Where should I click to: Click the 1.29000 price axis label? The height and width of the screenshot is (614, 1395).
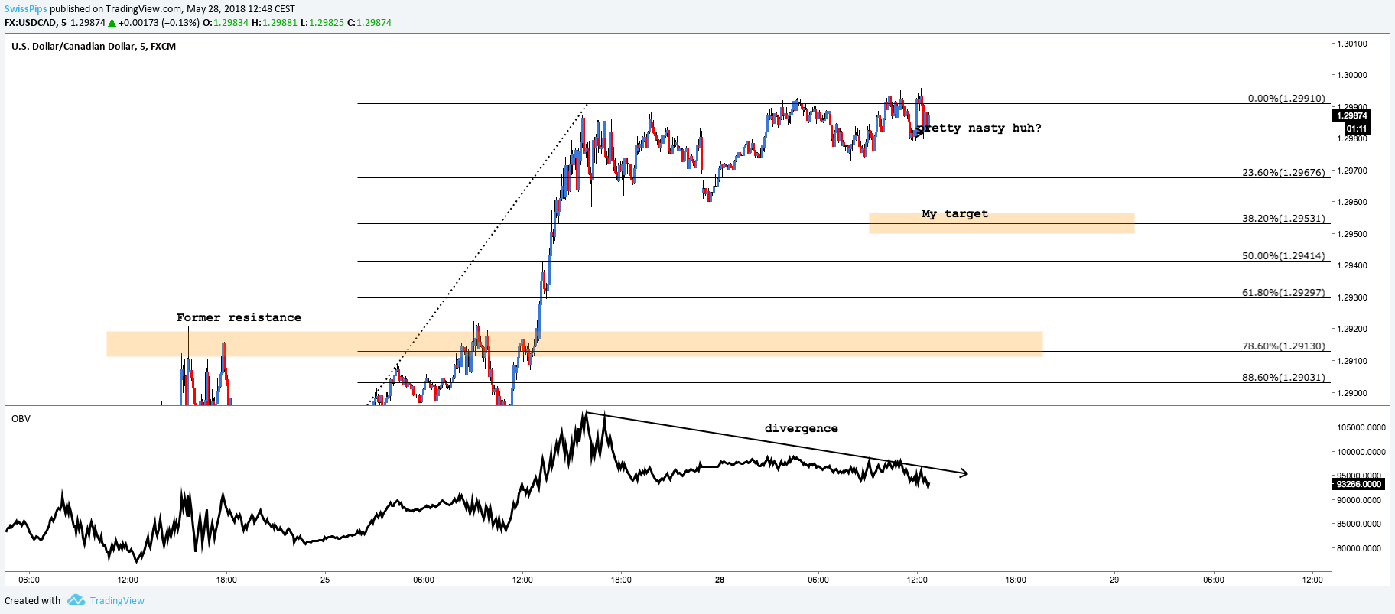pos(1352,393)
